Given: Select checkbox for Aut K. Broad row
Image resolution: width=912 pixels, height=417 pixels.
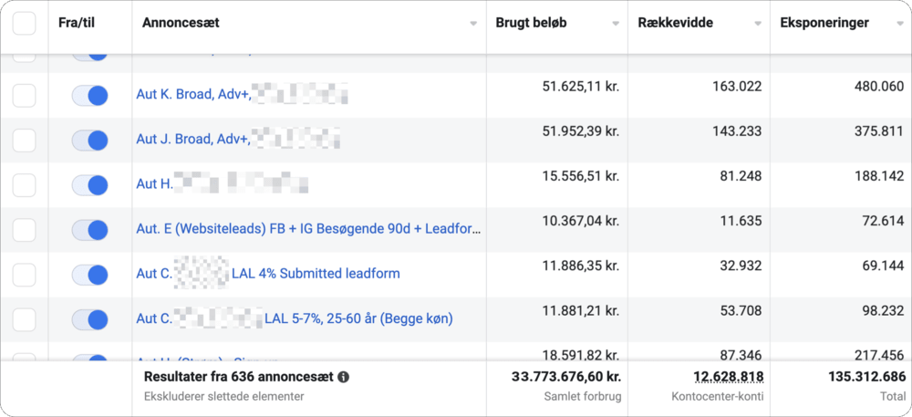Looking at the screenshot, I should (x=24, y=94).
